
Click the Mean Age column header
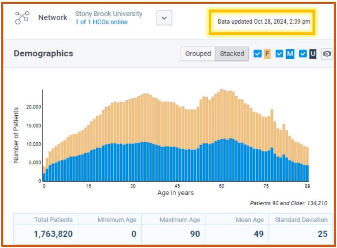click(x=249, y=220)
